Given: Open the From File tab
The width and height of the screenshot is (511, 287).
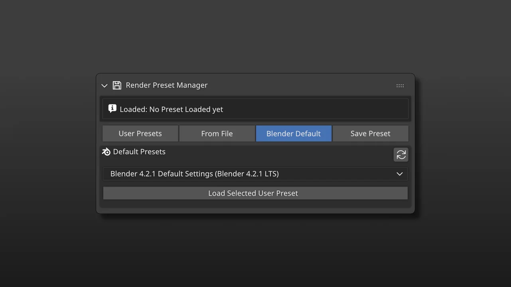Looking at the screenshot, I should pos(217,133).
